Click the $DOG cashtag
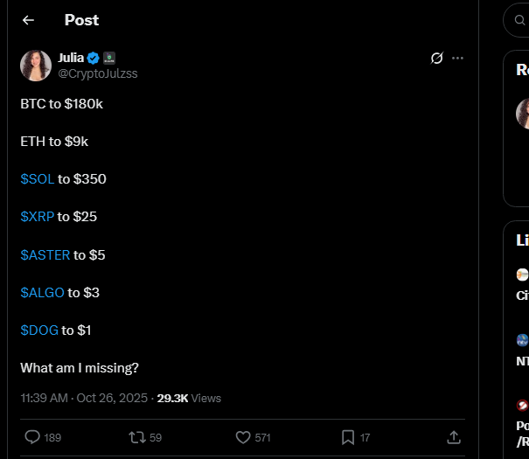This screenshot has width=529, height=459. point(39,330)
